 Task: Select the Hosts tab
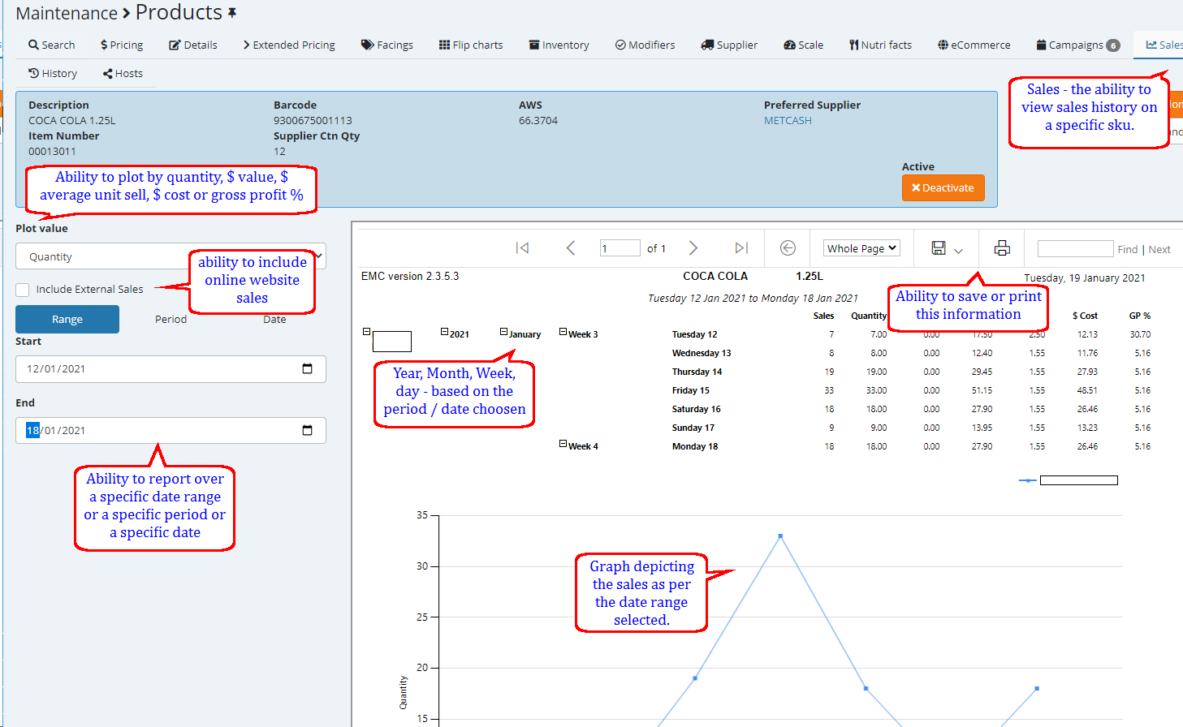[x=123, y=73]
